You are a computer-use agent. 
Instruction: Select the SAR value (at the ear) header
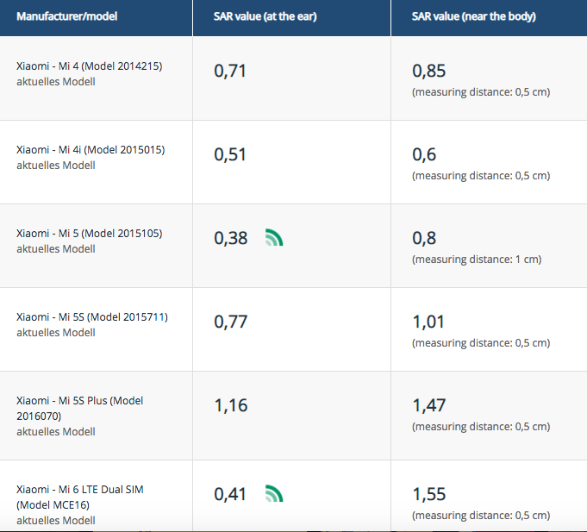tap(265, 16)
